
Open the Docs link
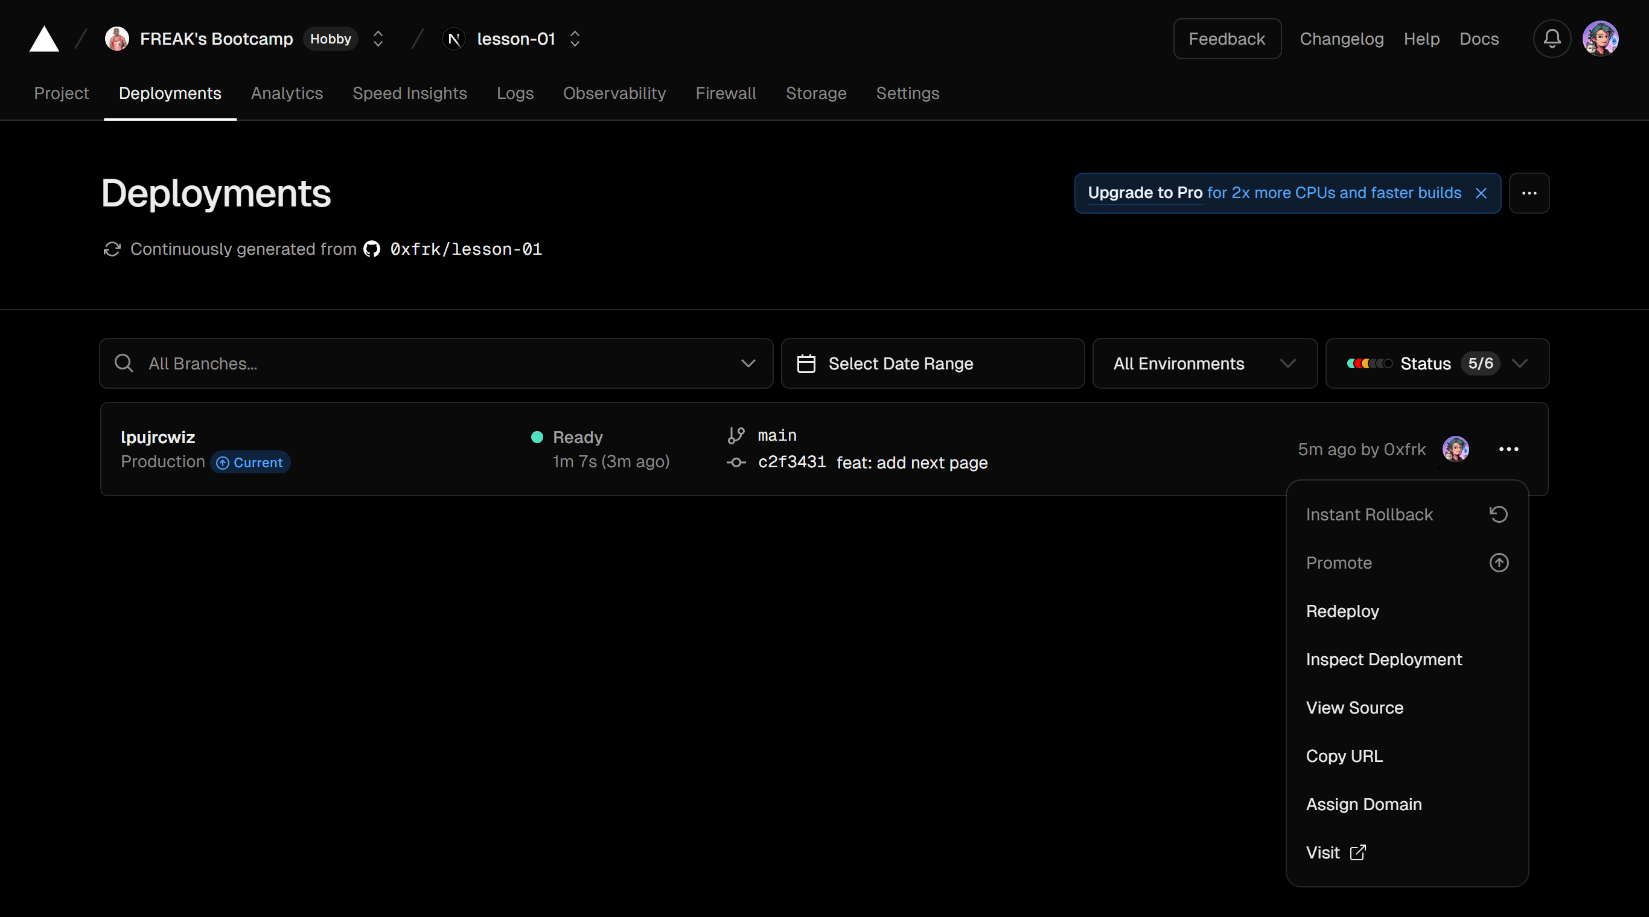(1479, 39)
